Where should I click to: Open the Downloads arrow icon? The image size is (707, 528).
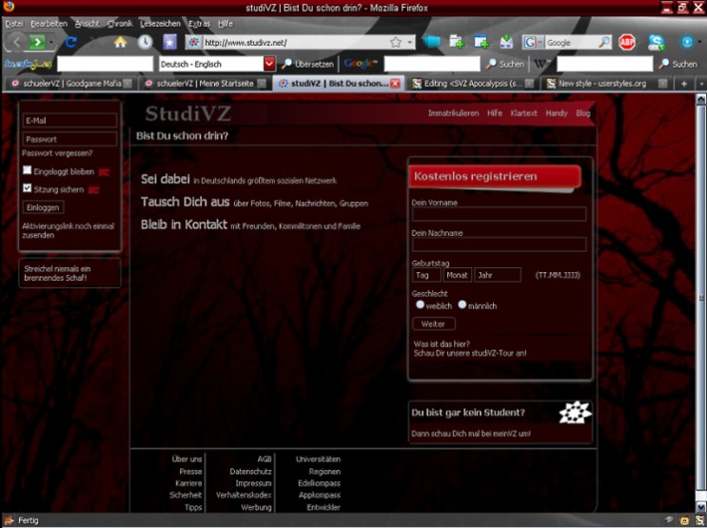tap(506, 43)
